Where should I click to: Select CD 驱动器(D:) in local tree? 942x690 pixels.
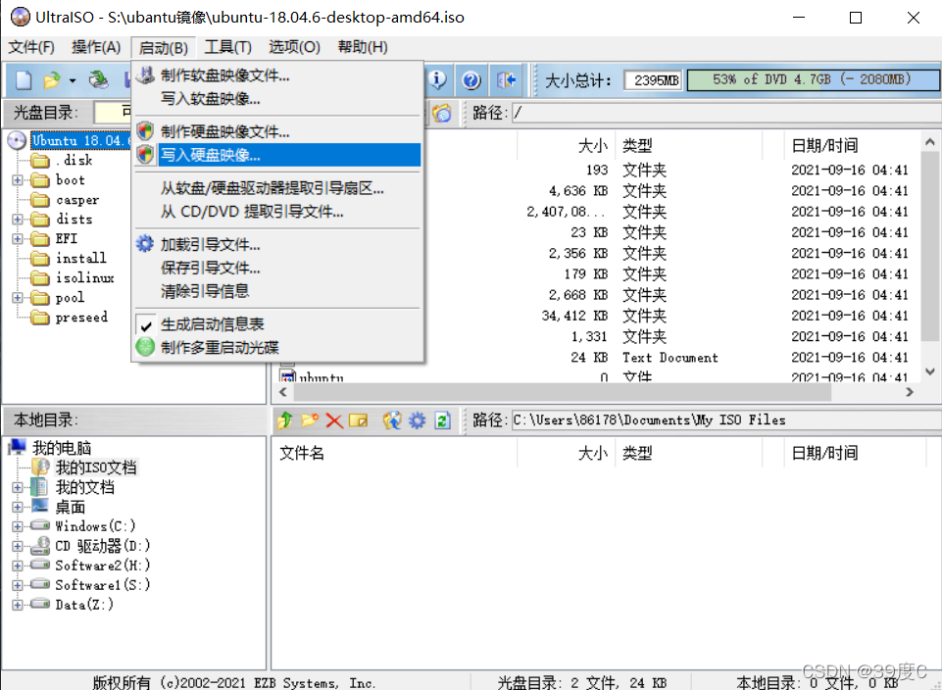pos(103,546)
